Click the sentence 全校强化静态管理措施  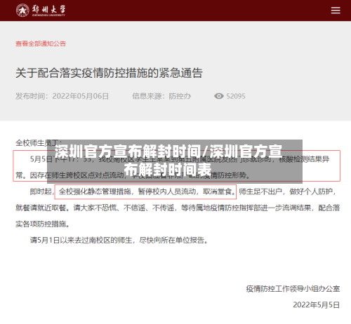pyautogui.click(x=95, y=191)
